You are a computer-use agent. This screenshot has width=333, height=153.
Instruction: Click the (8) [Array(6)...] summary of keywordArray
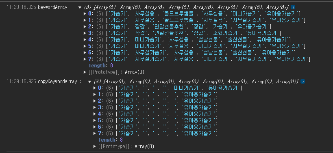186,7
